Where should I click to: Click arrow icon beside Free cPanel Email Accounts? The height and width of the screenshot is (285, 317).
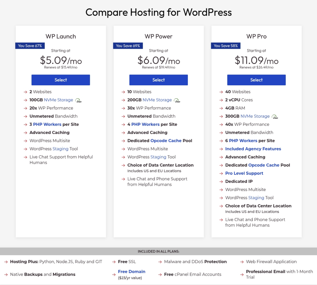tap(160, 275)
